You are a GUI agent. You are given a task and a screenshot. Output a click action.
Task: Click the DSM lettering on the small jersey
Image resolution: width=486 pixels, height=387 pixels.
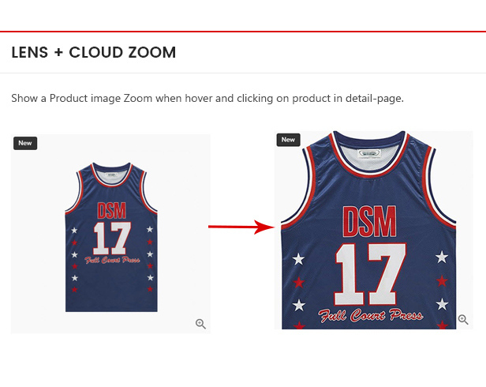point(112,211)
